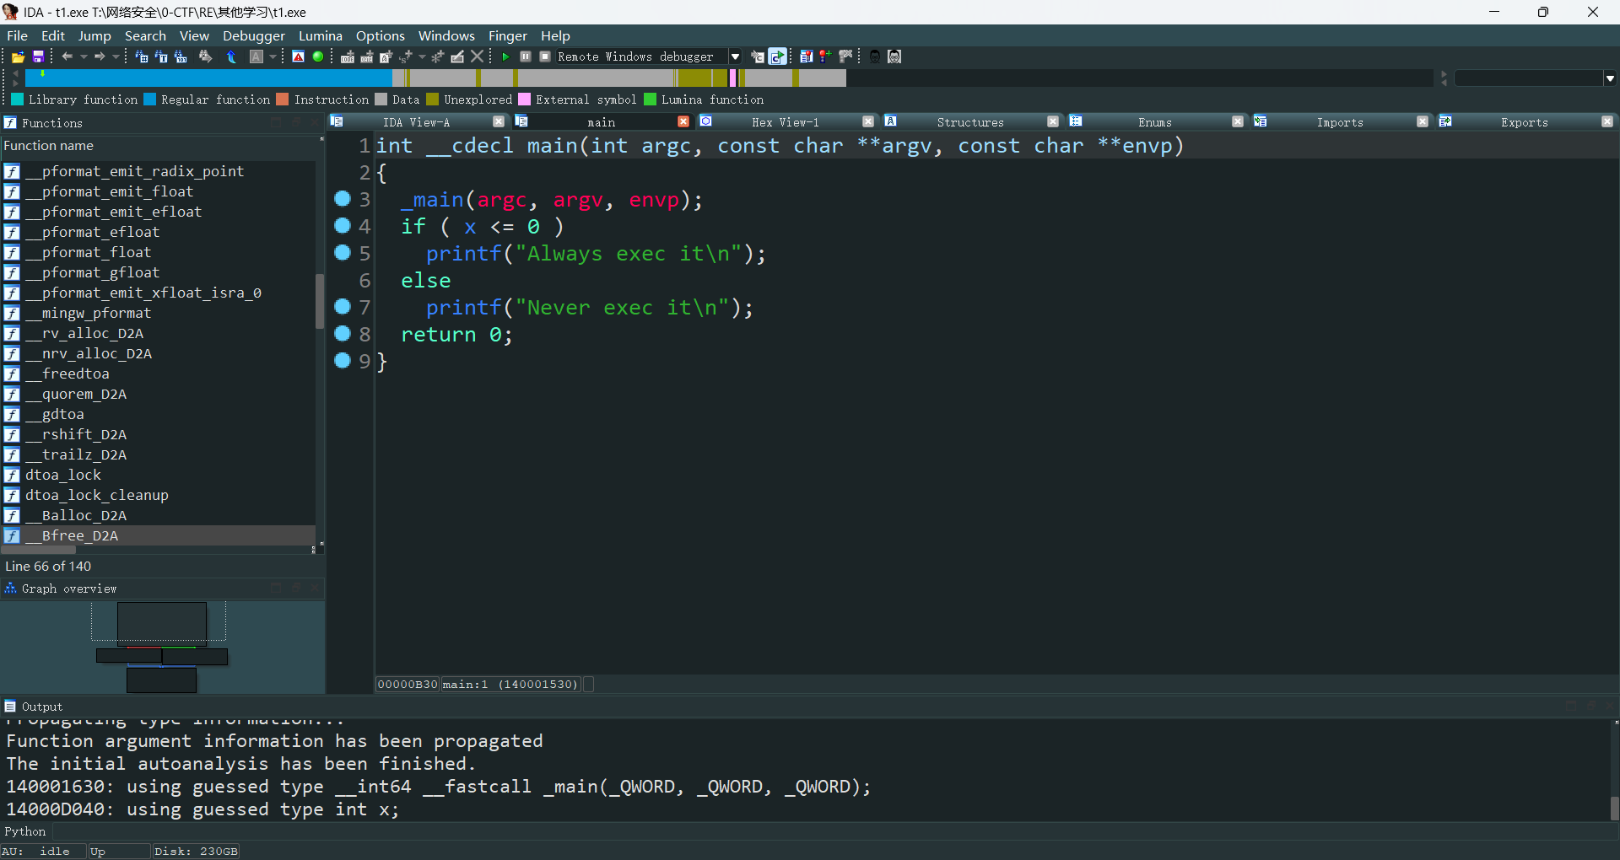This screenshot has height=860, width=1620.
Task: Toggle breakpoint dot on line 8
Action: point(343,333)
